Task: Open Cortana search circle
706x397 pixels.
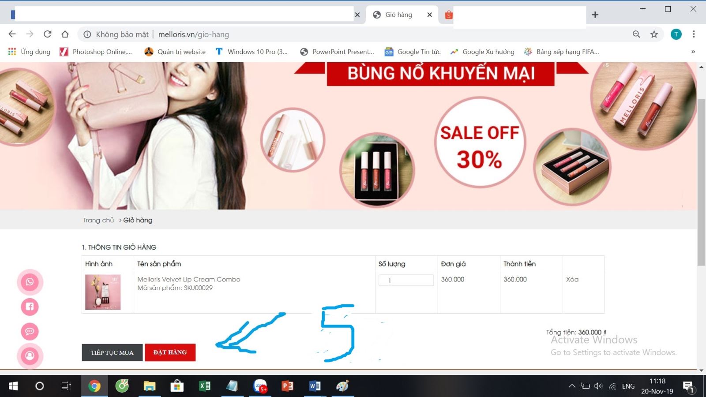Action: [39, 386]
